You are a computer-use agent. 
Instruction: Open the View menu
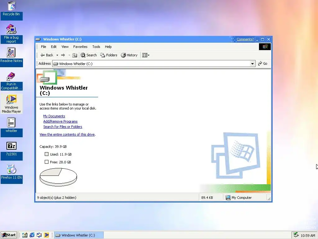click(65, 47)
